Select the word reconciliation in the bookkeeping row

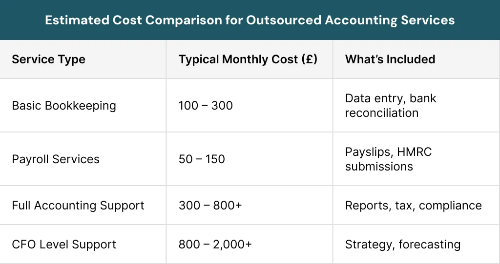click(381, 113)
